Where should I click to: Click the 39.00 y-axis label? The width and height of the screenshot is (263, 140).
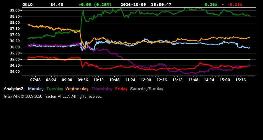(x=15, y=10)
